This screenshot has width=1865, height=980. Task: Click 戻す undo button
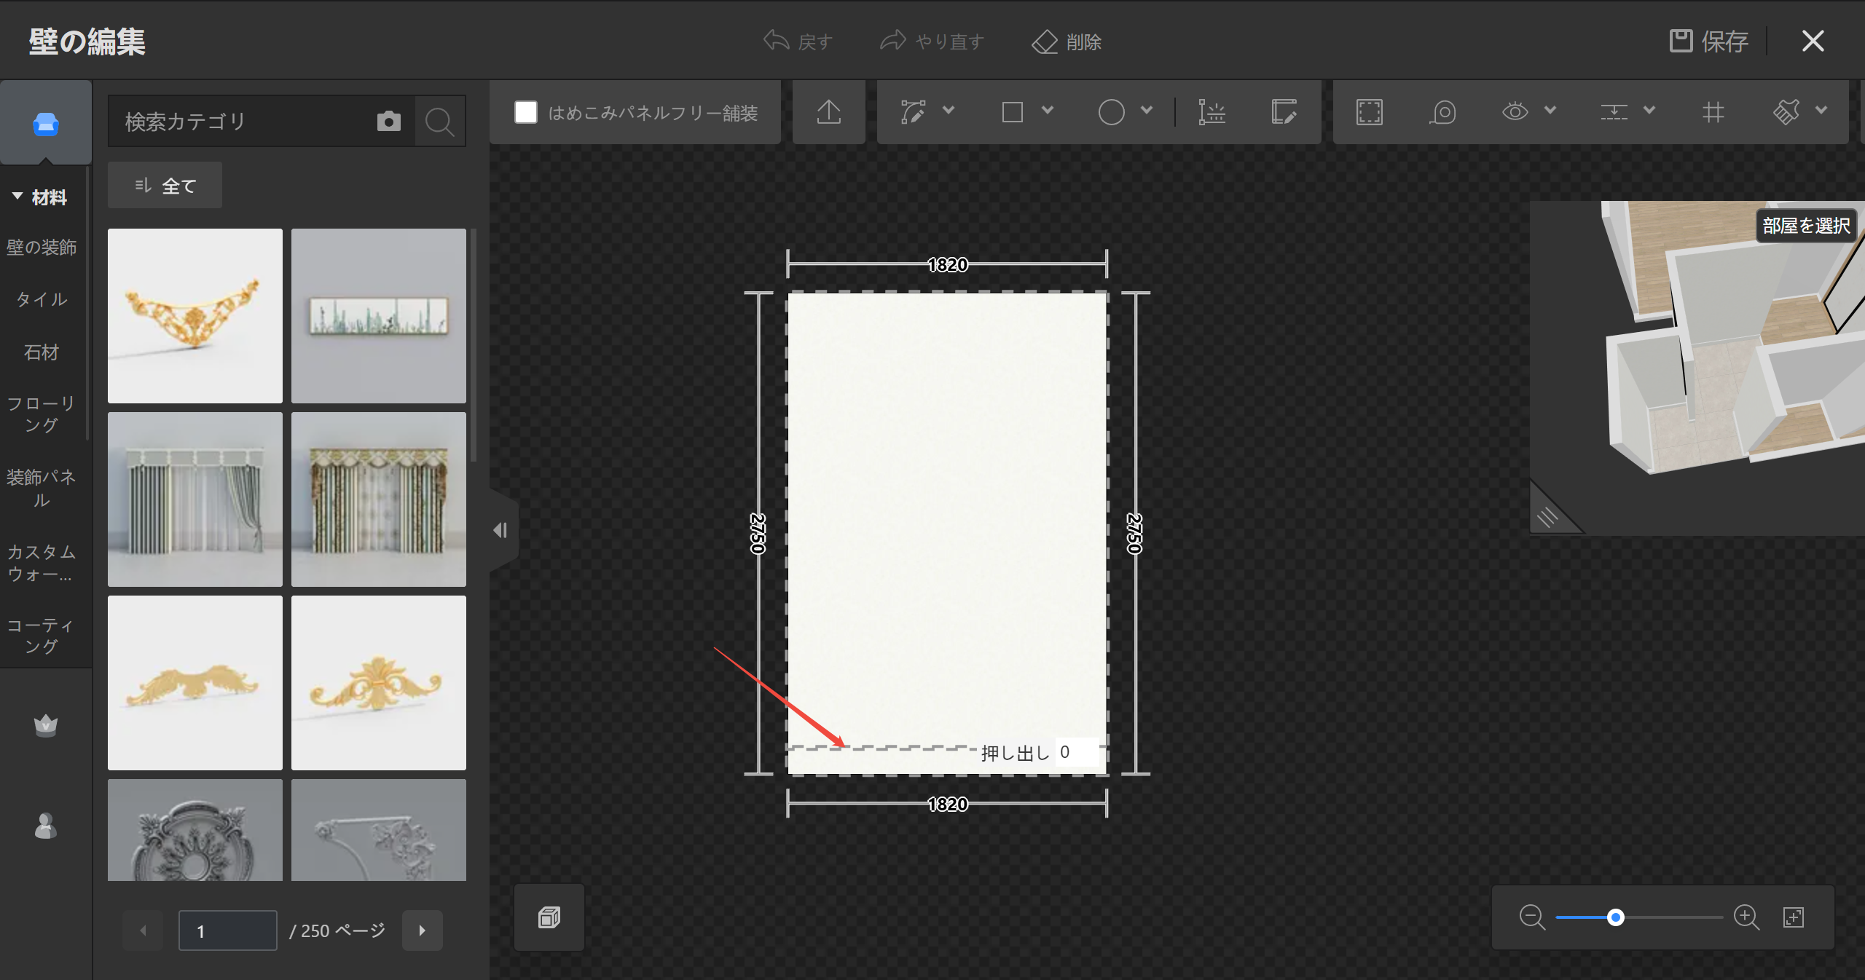[x=798, y=42]
